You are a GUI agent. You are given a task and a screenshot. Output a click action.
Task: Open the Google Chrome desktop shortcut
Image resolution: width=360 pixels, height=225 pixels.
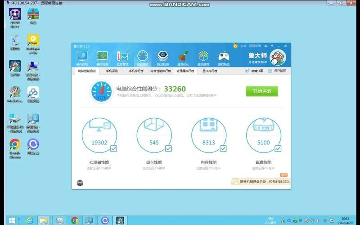coord(15,148)
